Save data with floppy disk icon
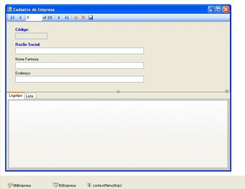 (x=91, y=18)
